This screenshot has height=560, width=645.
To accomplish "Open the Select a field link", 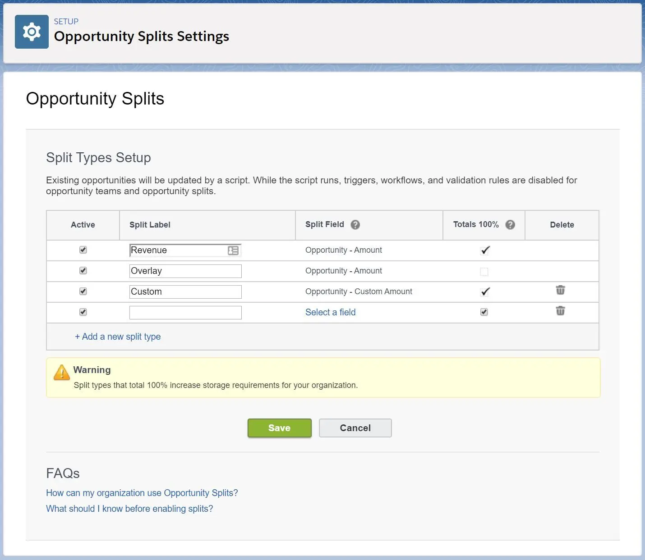I will point(330,312).
